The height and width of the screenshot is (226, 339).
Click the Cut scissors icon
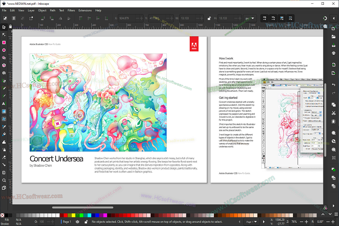pos(333,113)
